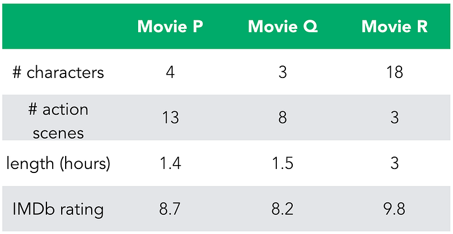
Task: Select Movie Q action scenes value 8
Action: pos(283,118)
